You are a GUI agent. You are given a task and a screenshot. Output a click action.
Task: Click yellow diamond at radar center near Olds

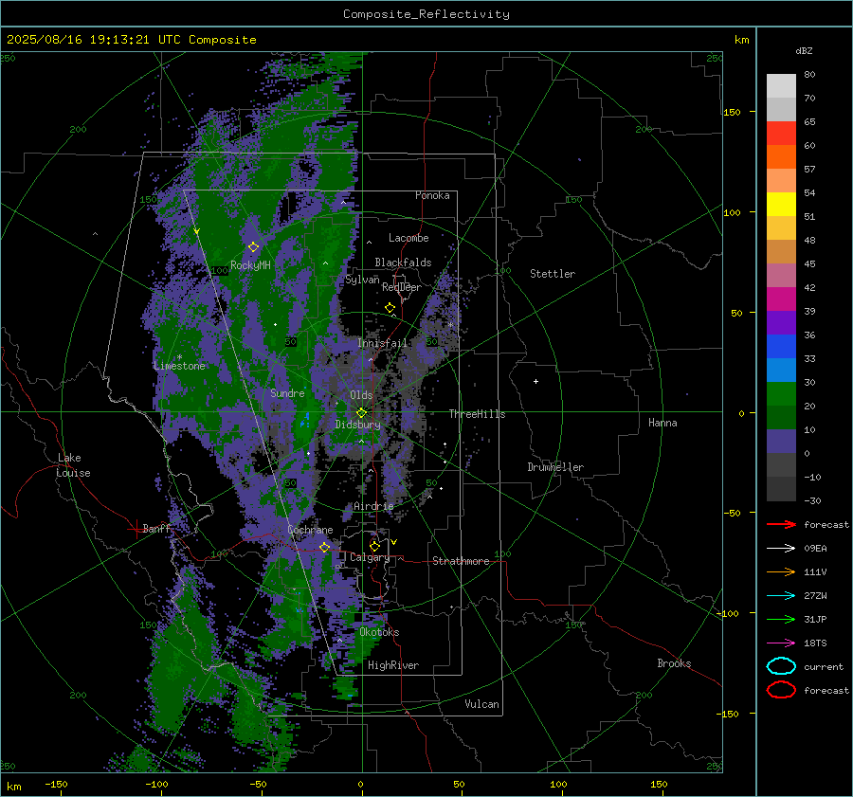[361, 412]
